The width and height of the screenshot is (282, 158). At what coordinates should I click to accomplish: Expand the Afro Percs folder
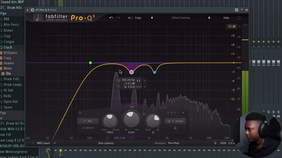[11, 25]
